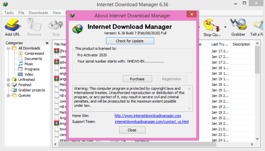Click the horizontal scrollbar left arrow
The width and height of the screenshot is (265, 151).
[56, 144]
